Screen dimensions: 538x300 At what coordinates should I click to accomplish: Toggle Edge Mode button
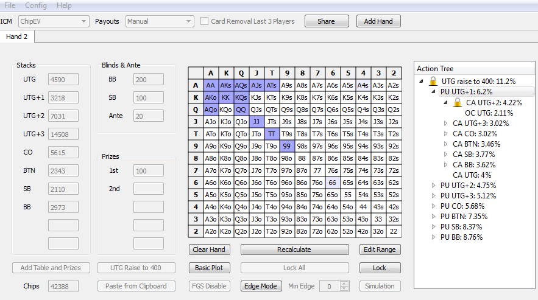[261, 286]
